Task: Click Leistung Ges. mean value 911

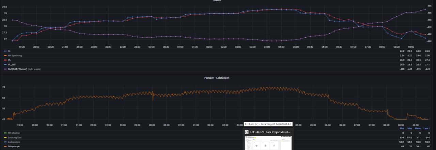Action: click(x=419, y=137)
